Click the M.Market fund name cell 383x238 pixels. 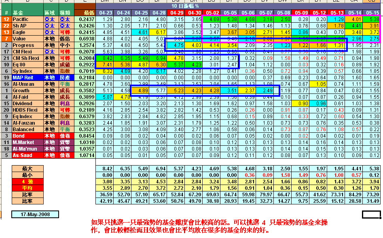(28, 142)
